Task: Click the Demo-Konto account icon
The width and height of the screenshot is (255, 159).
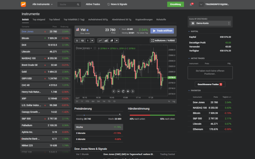Action: [x=193, y=23]
